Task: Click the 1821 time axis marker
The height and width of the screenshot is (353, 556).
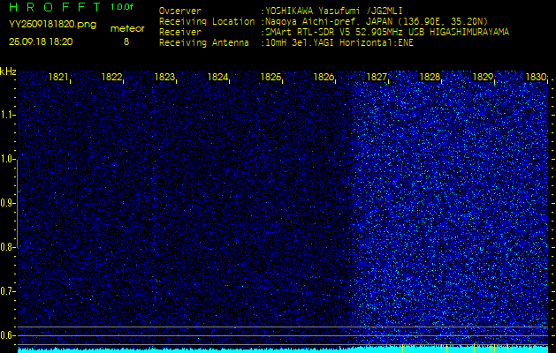Action: [x=59, y=78]
